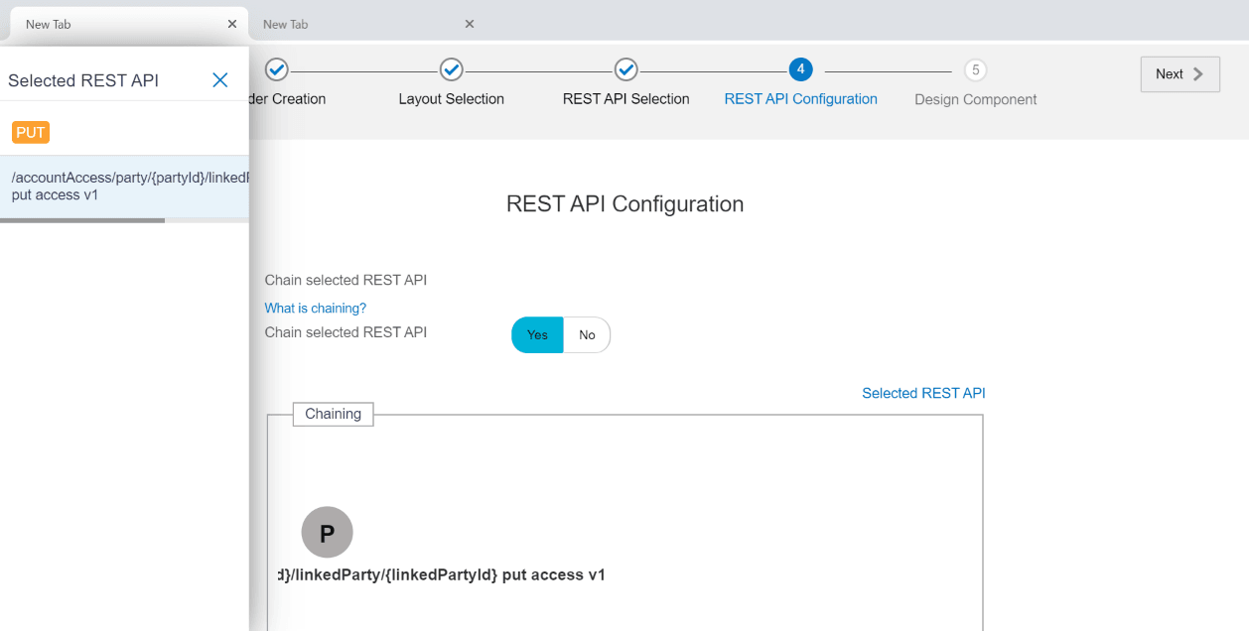Set Chain selected REST API to Yes
Viewport: 1249px width, 631px height.
537,335
